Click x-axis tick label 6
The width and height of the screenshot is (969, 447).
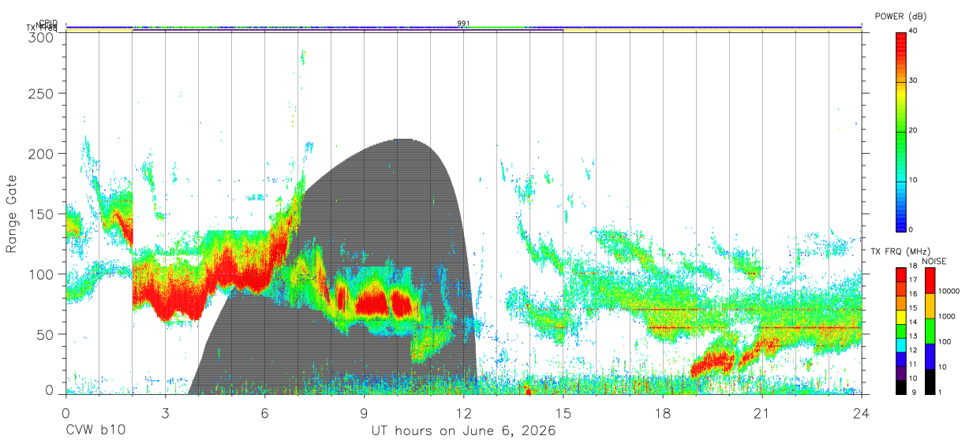pos(265,412)
